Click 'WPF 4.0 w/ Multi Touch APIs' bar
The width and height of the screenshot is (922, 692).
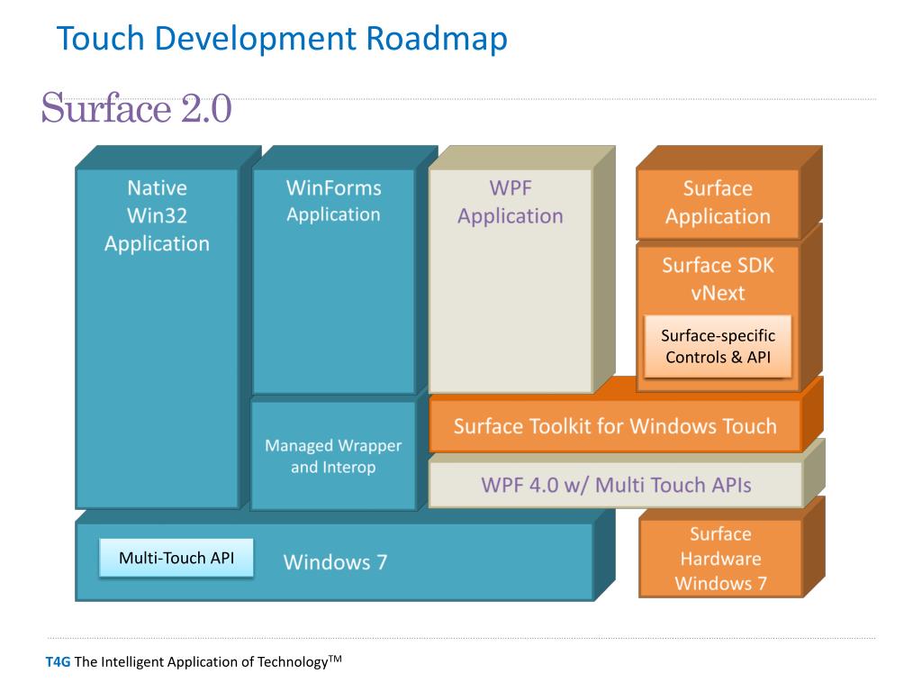[616, 485]
